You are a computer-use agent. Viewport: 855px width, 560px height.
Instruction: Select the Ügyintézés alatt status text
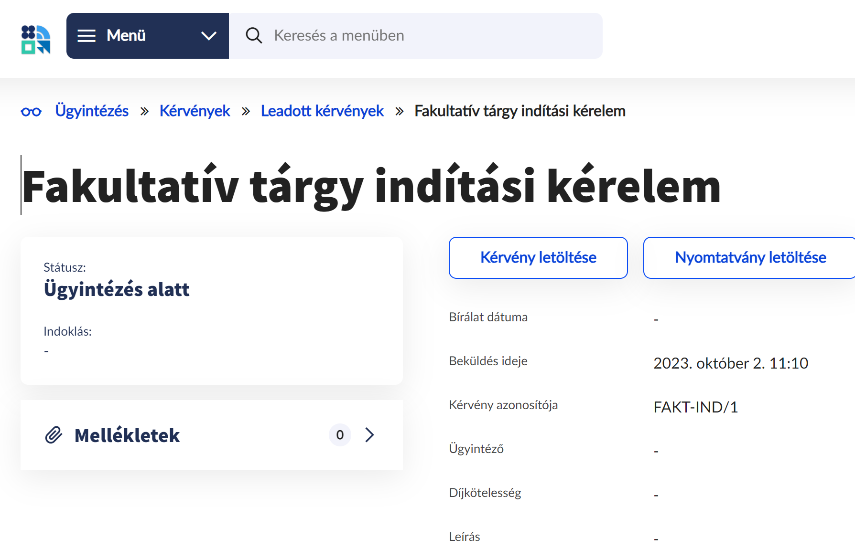point(117,289)
